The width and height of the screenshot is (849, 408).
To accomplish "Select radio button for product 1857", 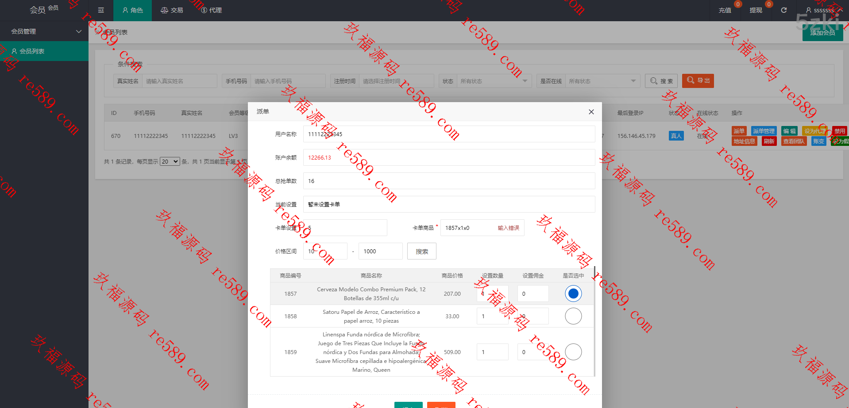I will click(573, 294).
